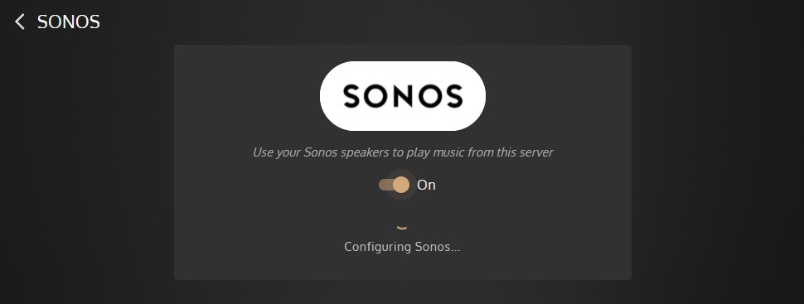Turn off the Sonos toggle switch

pyautogui.click(x=395, y=185)
